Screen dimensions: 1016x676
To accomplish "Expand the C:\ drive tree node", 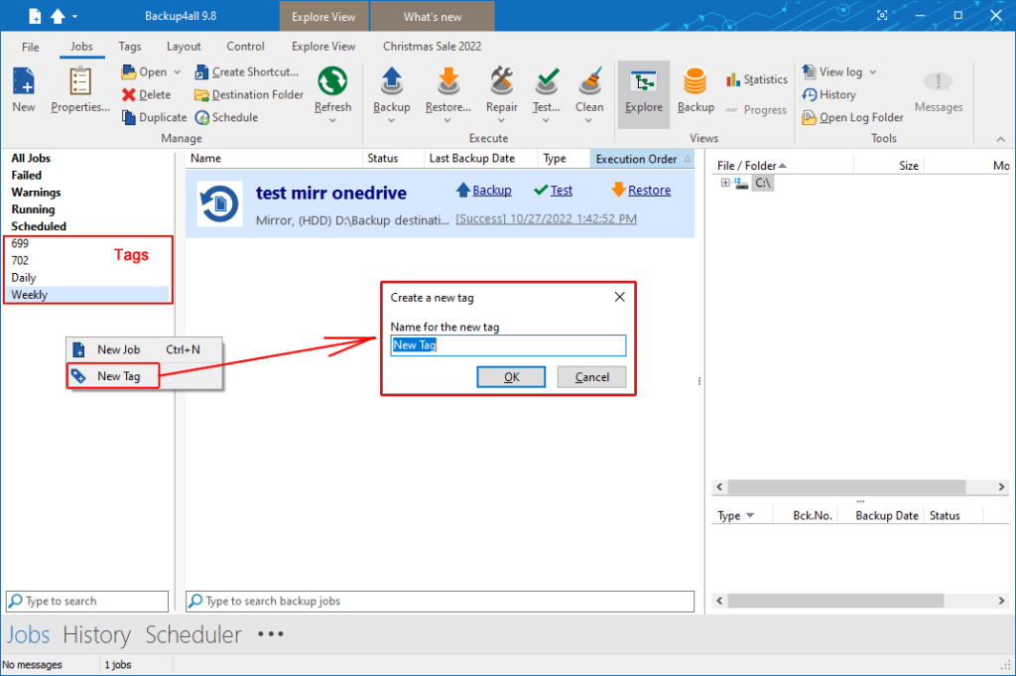I will [725, 183].
